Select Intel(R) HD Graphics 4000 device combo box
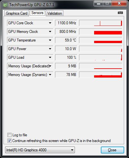Image resolution: width=129 pixels, height=158 pixels. [40, 150]
